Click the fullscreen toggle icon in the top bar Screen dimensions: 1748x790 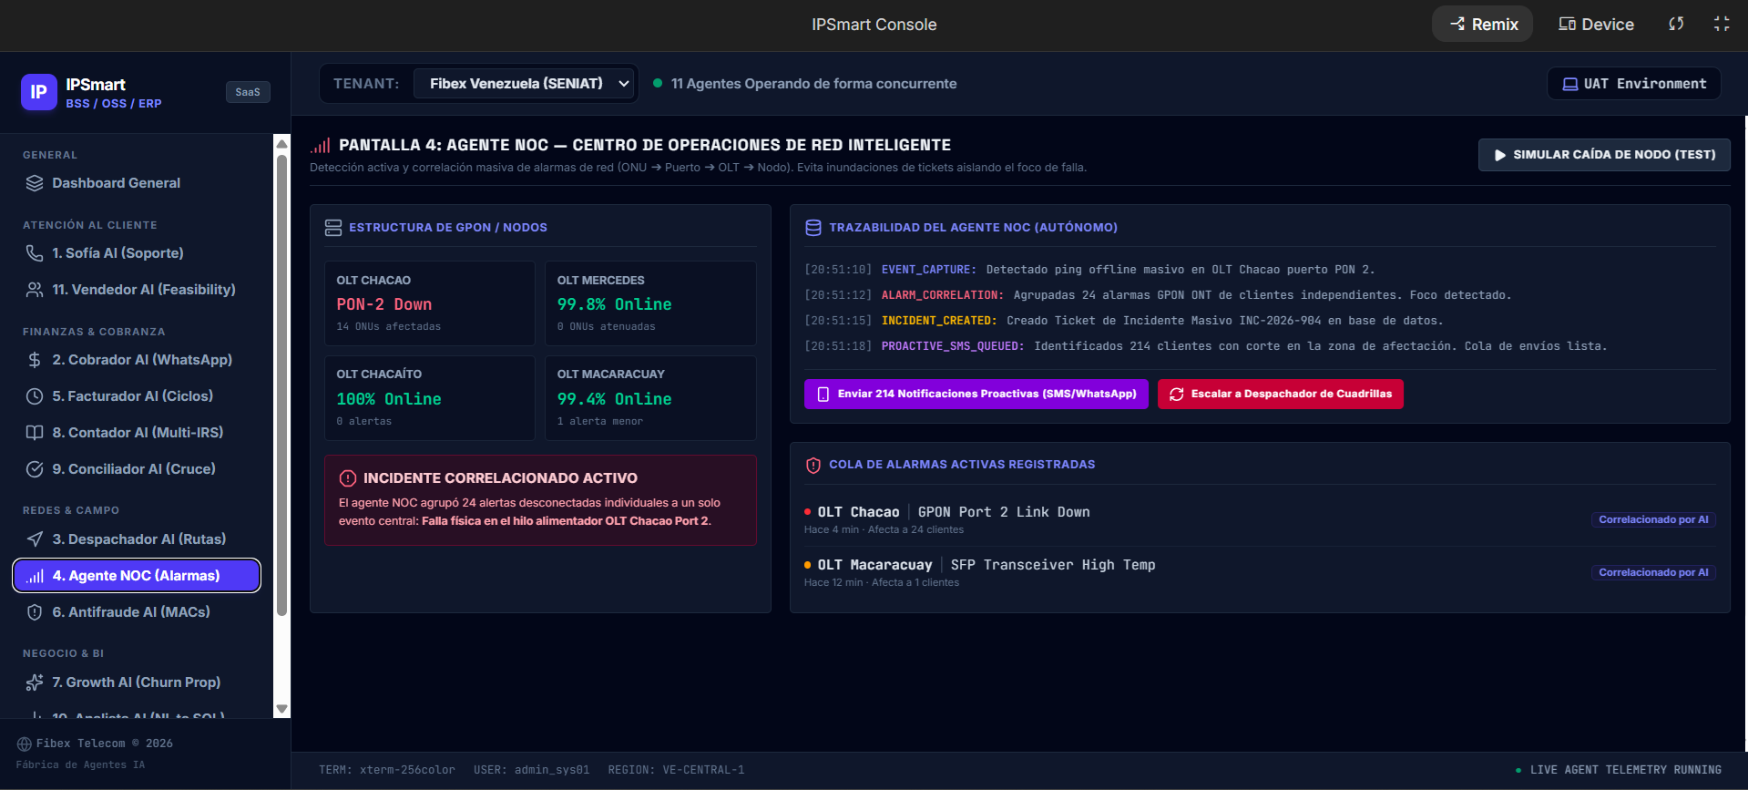[1722, 24]
